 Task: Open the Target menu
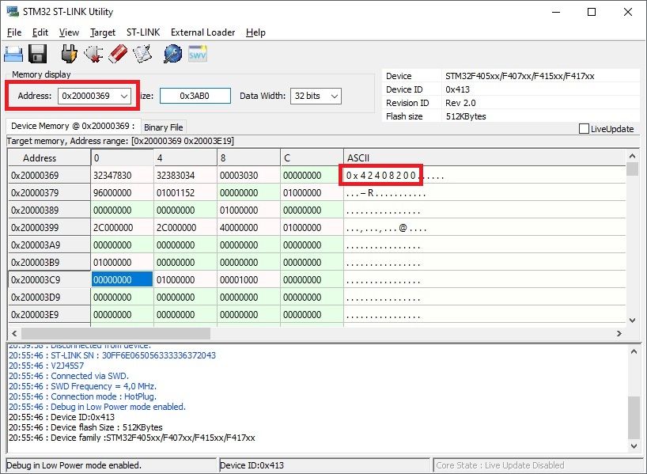(x=103, y=32)
